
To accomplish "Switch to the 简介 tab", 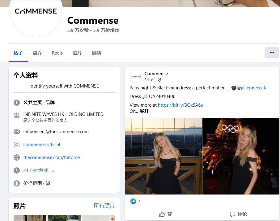I will (37, 53).
